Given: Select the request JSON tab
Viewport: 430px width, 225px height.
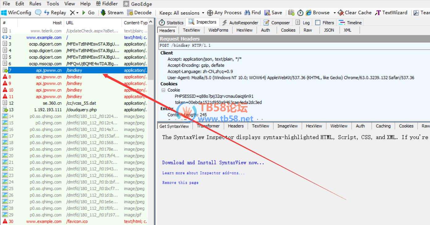Looking at the screenshot, I should pyautogui.click(x=329, y=30).
